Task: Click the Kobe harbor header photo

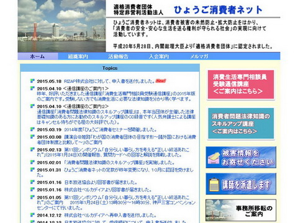Action: 61,26
